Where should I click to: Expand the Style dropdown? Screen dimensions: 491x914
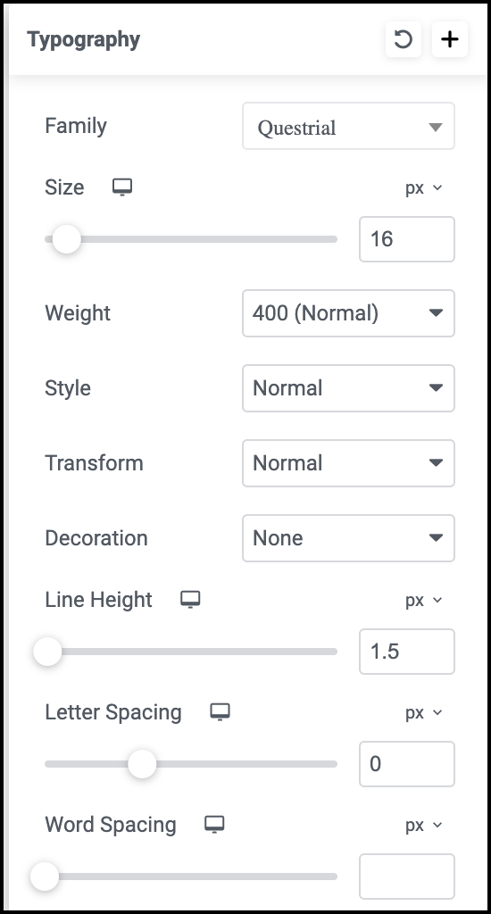(349, 388)
